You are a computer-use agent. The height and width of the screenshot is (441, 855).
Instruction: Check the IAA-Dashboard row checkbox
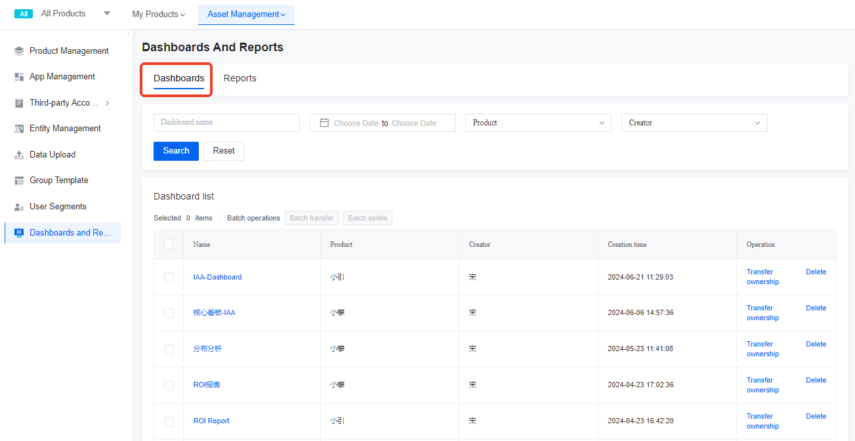click(169, 277)
